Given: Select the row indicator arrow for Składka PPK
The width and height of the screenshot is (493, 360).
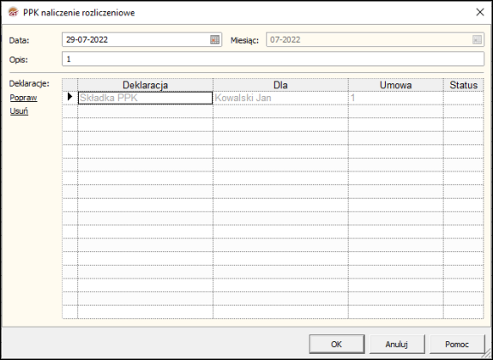Looking at the screenshot, I should point(69,97).
